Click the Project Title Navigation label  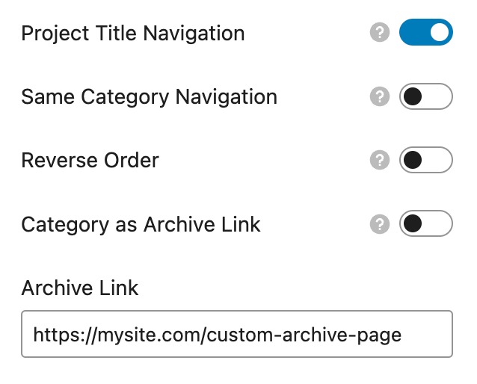[x=132, y=34]
